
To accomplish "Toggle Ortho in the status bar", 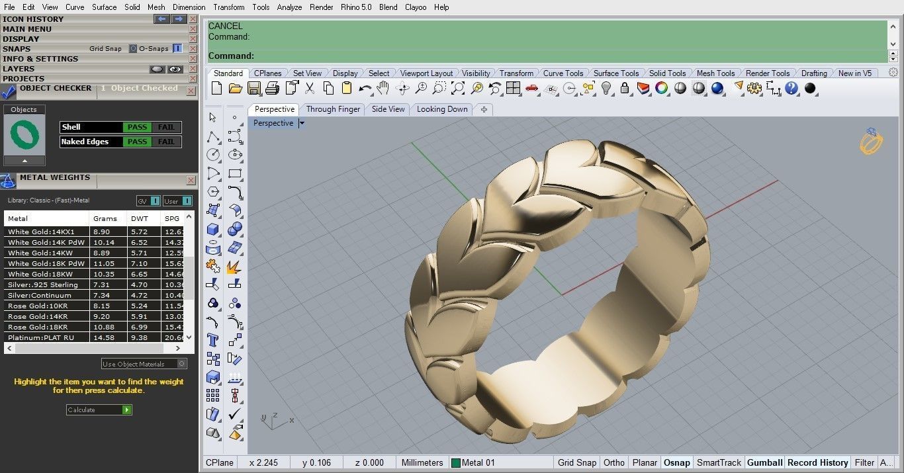I will click(614, 462).
